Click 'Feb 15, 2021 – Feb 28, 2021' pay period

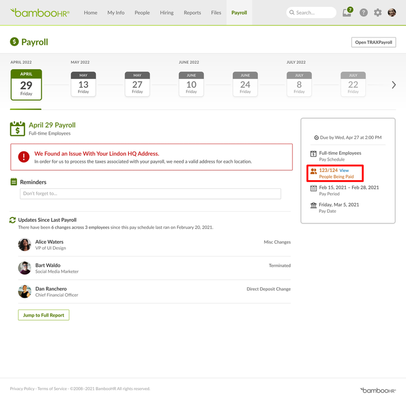(x=349, y=187)
